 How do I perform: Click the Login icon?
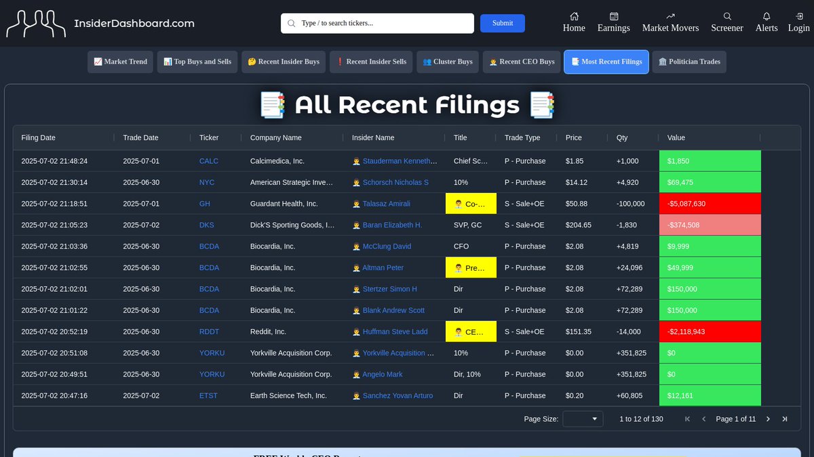pos(799,16)
